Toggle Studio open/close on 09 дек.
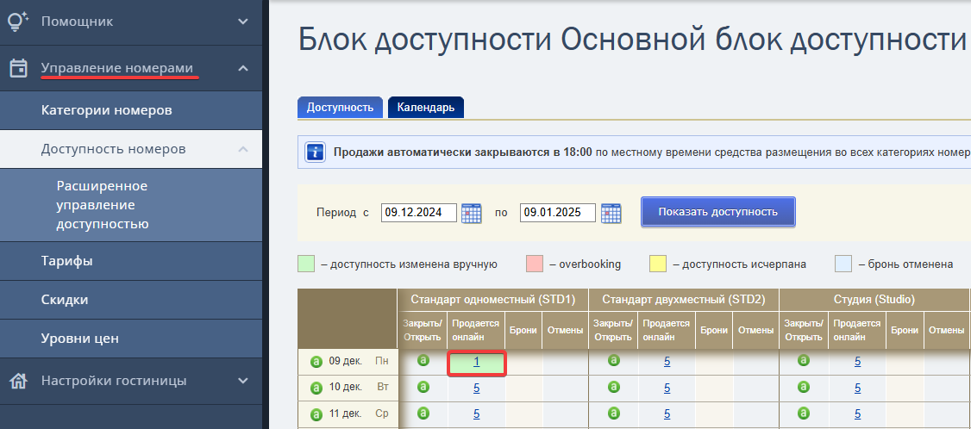This screenshot has width=971, height=429. [804, 360]
